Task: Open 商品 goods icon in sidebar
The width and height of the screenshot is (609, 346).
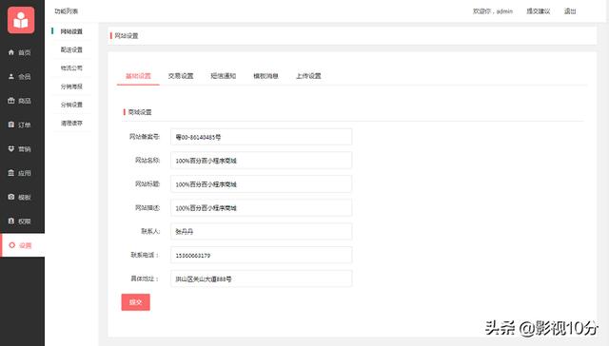Action: [11, 101]
